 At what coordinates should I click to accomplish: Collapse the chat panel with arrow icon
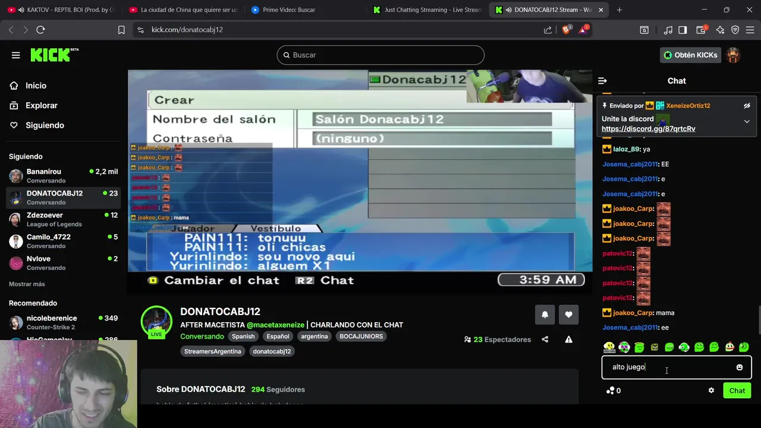(x=602, y=81)
